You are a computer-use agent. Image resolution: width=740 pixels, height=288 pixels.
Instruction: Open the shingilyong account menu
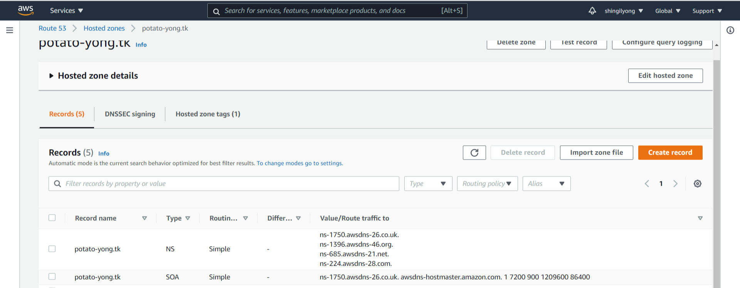[x=624, y=11]
